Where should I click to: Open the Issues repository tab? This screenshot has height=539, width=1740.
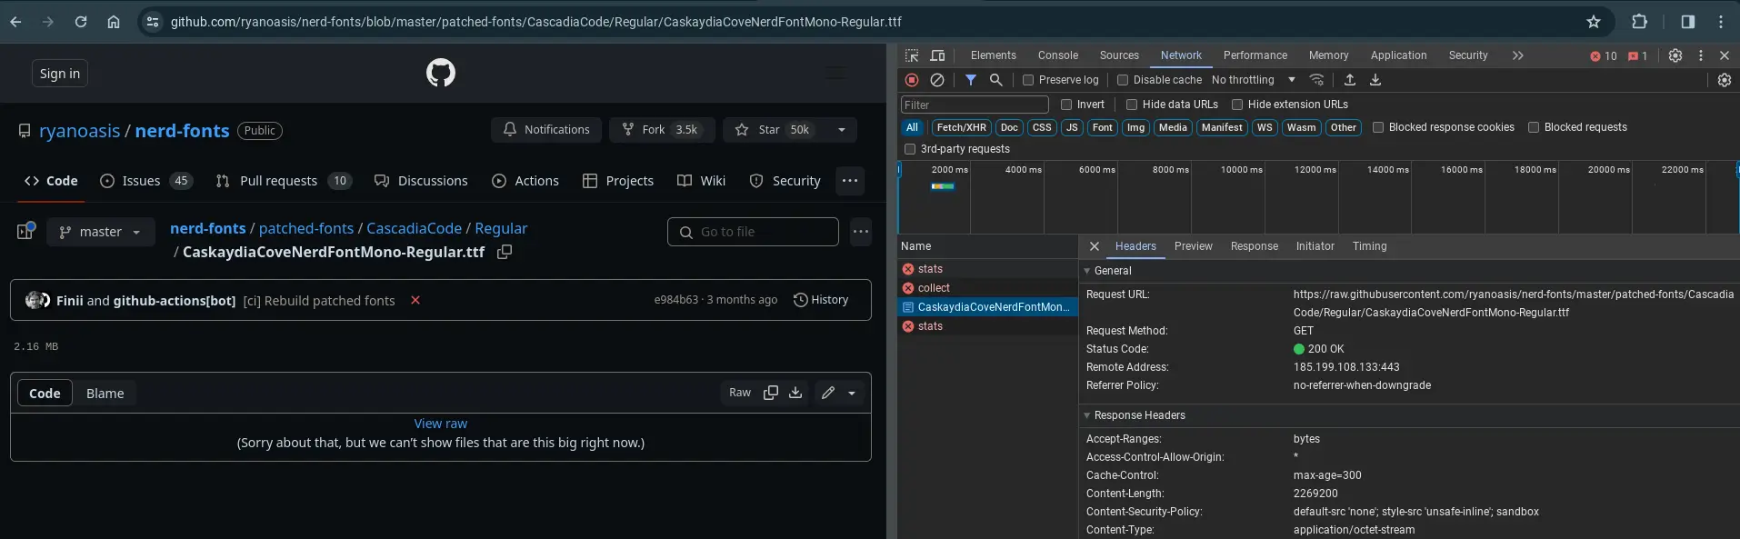[145, 181]
